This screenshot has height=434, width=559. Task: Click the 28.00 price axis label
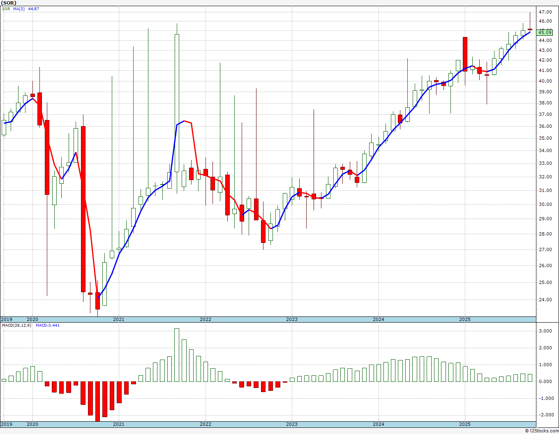coord(545,234)
